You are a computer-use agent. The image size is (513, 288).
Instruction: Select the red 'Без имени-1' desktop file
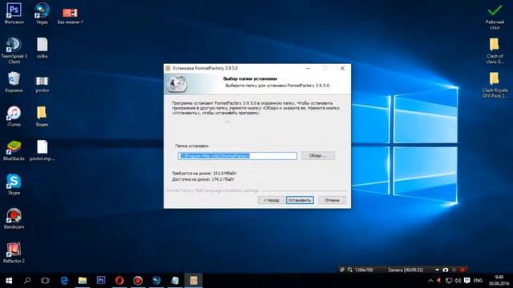click(70, 16)
